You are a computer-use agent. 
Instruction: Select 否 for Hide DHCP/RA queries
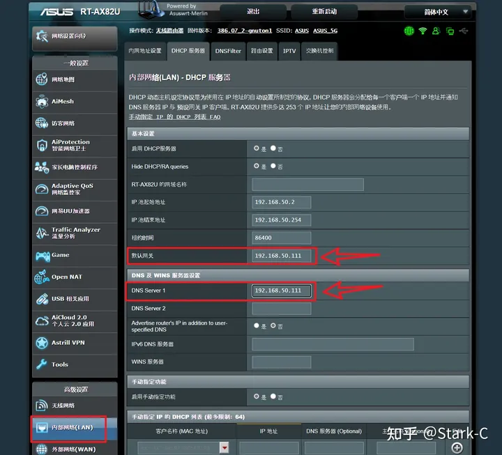(x=273, y=167)
